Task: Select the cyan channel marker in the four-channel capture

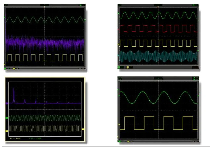Action: click(119, 55)
